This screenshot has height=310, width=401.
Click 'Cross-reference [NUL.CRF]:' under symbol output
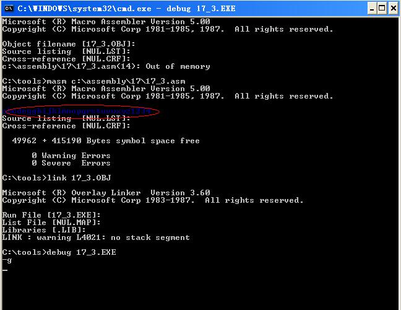(x=66, y=126)
